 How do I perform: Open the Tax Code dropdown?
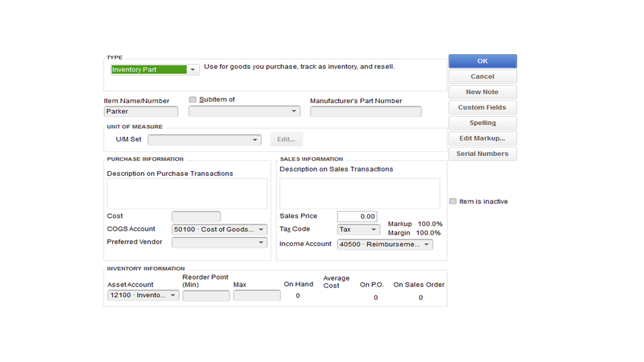[x=373, y=229]
